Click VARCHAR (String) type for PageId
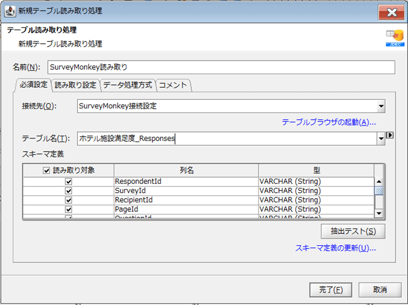 pos(316,209)
